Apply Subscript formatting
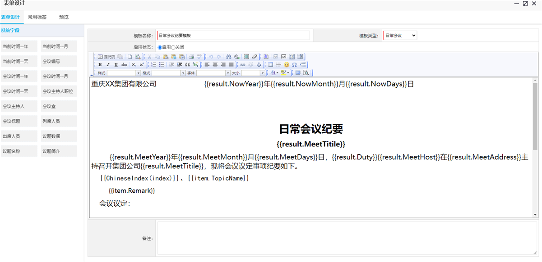Screen dimensions: 542x262 point(134,65)
